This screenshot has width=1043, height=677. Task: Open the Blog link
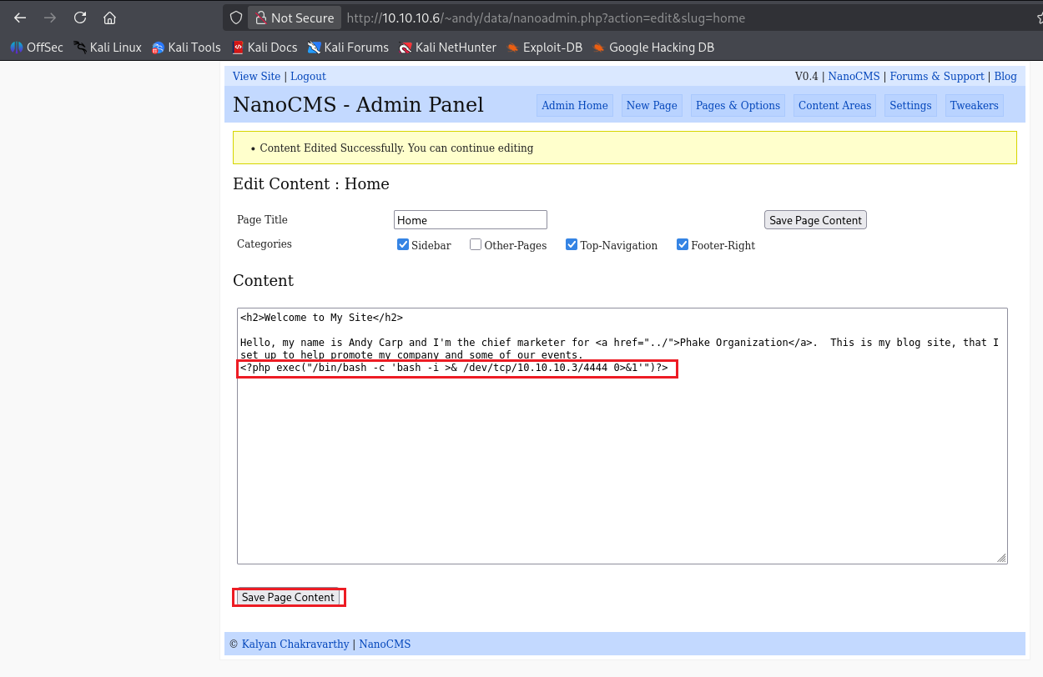click(1005, 76)
